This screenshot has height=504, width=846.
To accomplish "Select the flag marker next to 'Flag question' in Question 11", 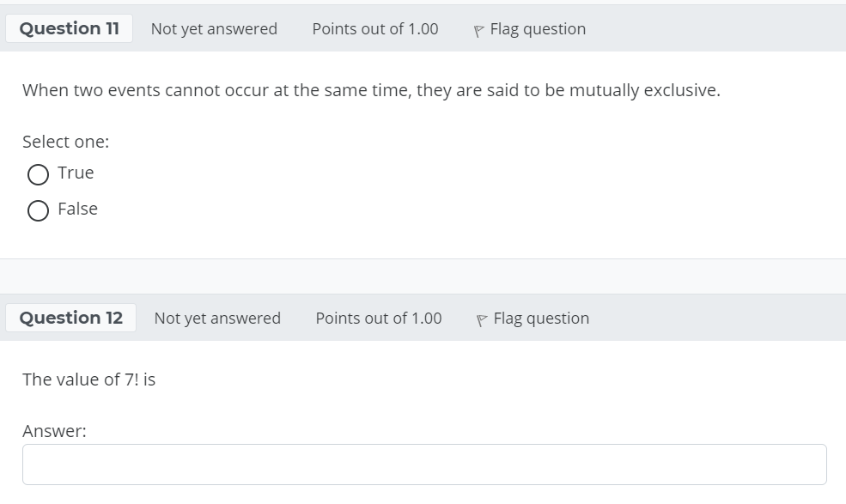I will pyautogui.click(x=478, y=28).
